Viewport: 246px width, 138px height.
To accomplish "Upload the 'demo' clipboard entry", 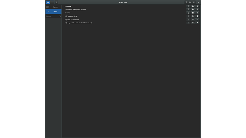I will point(193,13).
